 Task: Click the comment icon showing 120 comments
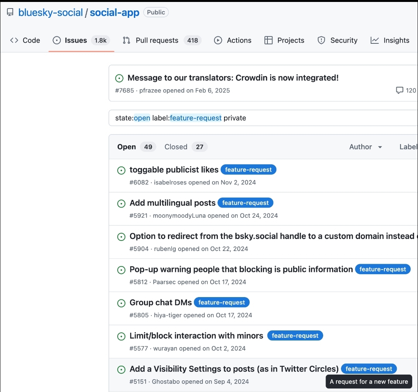(x=399, y=90)
